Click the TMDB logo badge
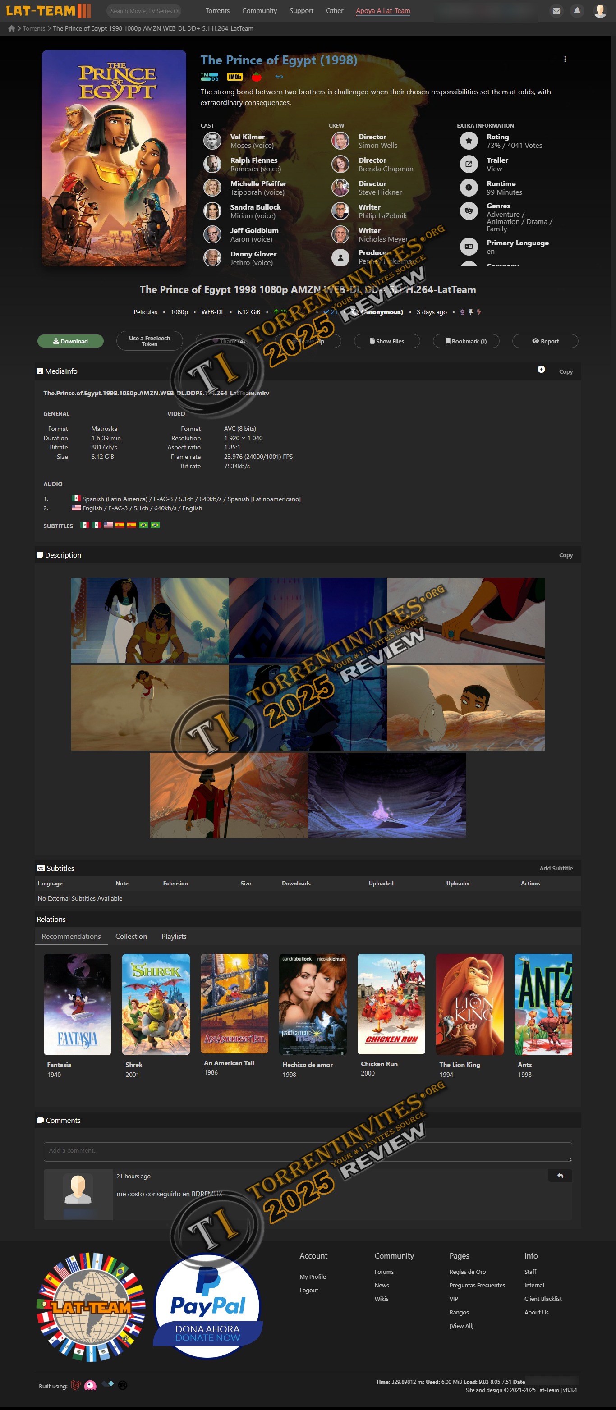Screen dimensions: 616x1410 tap(209, 77)
